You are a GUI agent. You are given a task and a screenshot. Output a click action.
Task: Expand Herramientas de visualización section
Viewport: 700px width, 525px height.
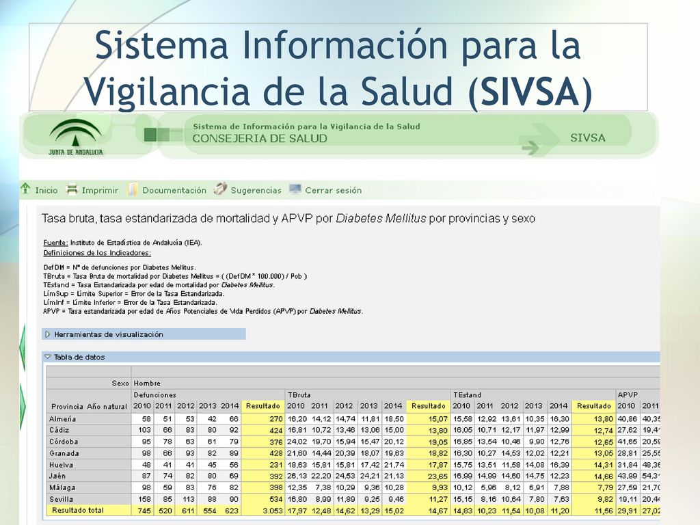point(144,334)
